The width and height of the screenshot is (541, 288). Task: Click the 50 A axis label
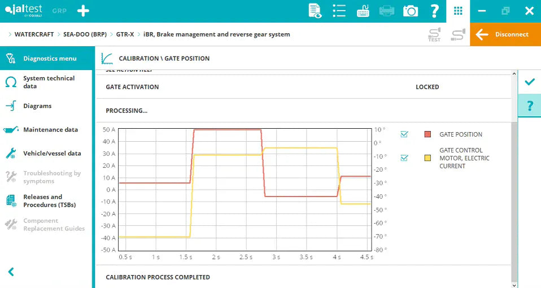[x=108, y=130]
